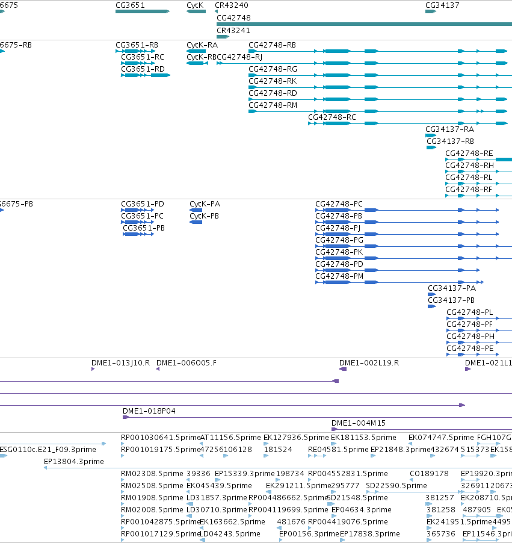This screenshot has height=543, width=512.
Task: Select the CG42748-PE protein label
Action: pyautogui.click(x=470, y=349)
